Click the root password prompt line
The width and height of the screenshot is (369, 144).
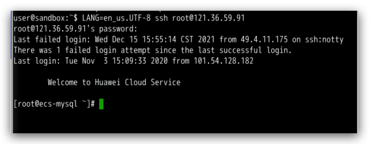pos(75,29)
